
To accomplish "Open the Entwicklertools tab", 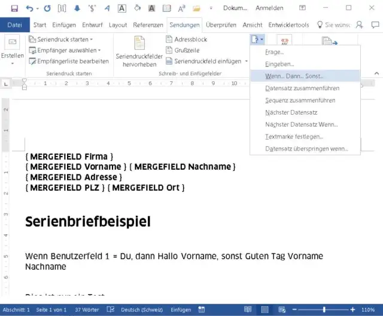I will tap(288, 25).
